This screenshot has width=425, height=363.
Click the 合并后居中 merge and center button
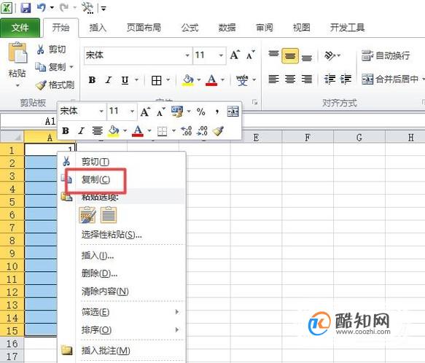point(390,79)
